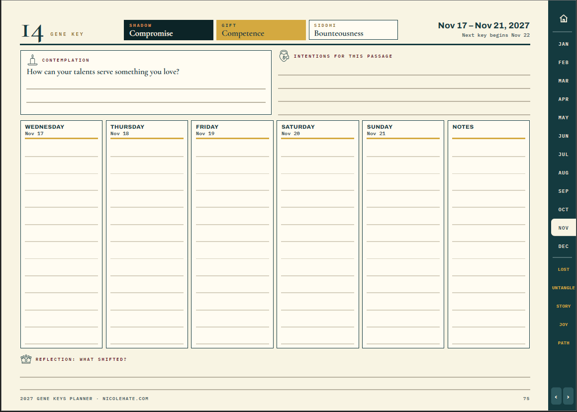Click the intentions head icon
The height and width of the screenshot is (412, 577).
(x=284, y=56)
